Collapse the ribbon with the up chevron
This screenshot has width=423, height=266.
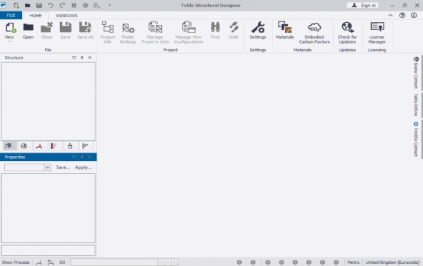tap(391, 15)
